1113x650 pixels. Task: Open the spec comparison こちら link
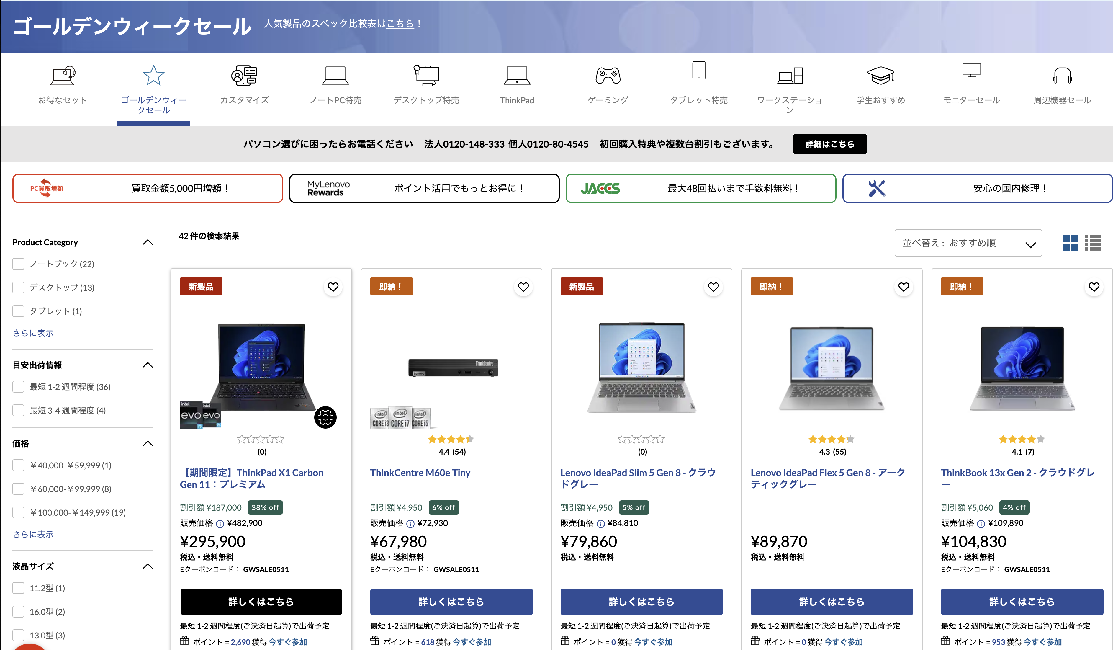coord(400,23)
